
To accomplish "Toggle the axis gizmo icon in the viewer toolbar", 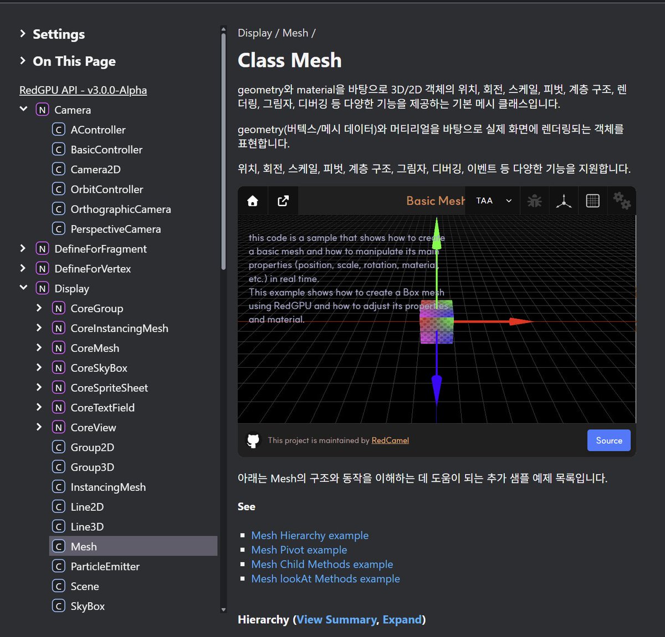I will 564,201.
